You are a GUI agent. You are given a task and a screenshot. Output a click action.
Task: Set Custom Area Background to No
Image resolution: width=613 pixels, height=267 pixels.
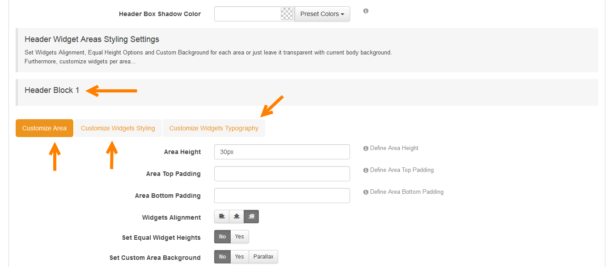223,257
